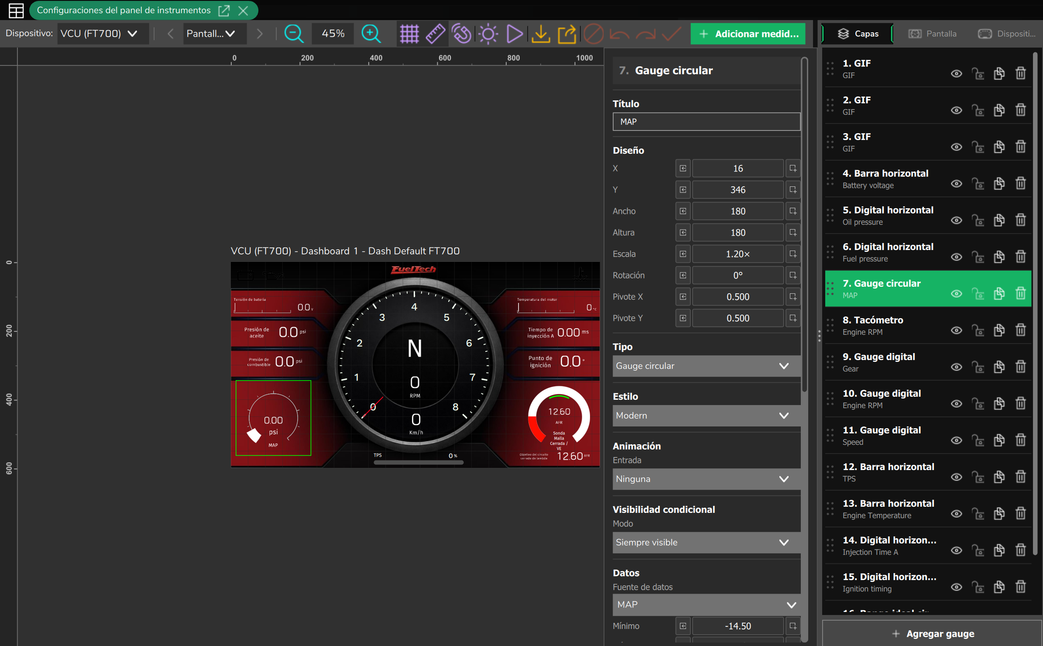Zoom in with the magnifier plus icon
The width and height of the screenshot is (1043, 646).
pos(371,34)
